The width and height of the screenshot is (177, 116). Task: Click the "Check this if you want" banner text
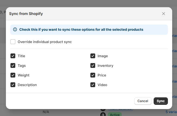(x=81, y=29)
